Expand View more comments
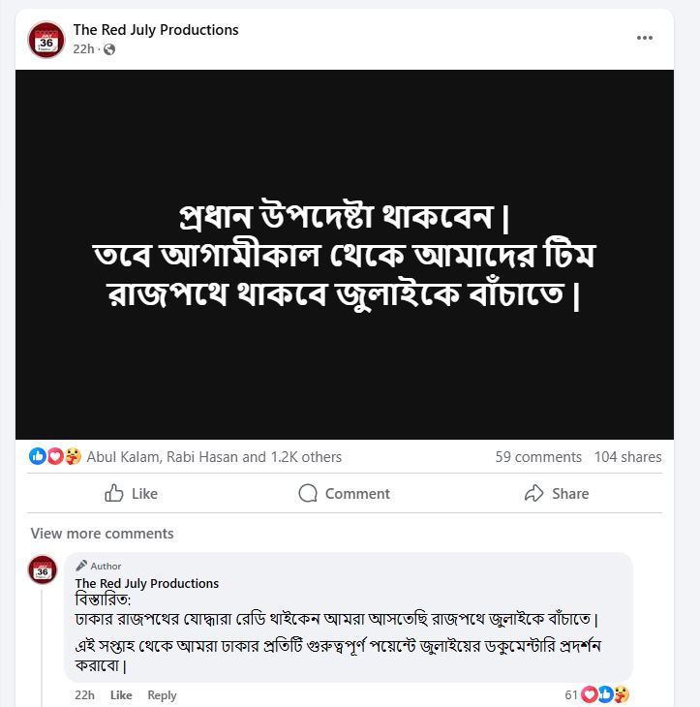This screenshot has height=707, width=700. 102,534
